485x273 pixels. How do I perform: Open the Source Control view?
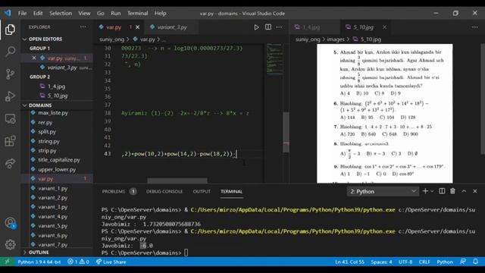pos(10,74)
